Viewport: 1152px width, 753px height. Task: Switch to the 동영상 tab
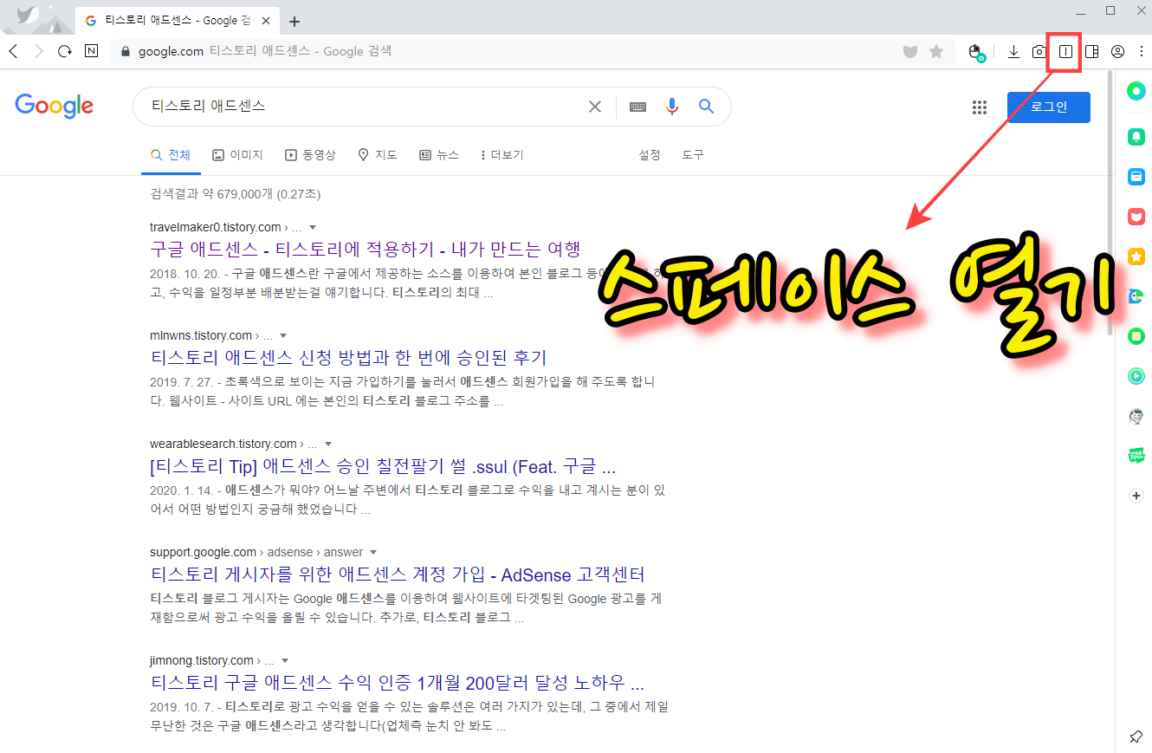tap(310, 155)
